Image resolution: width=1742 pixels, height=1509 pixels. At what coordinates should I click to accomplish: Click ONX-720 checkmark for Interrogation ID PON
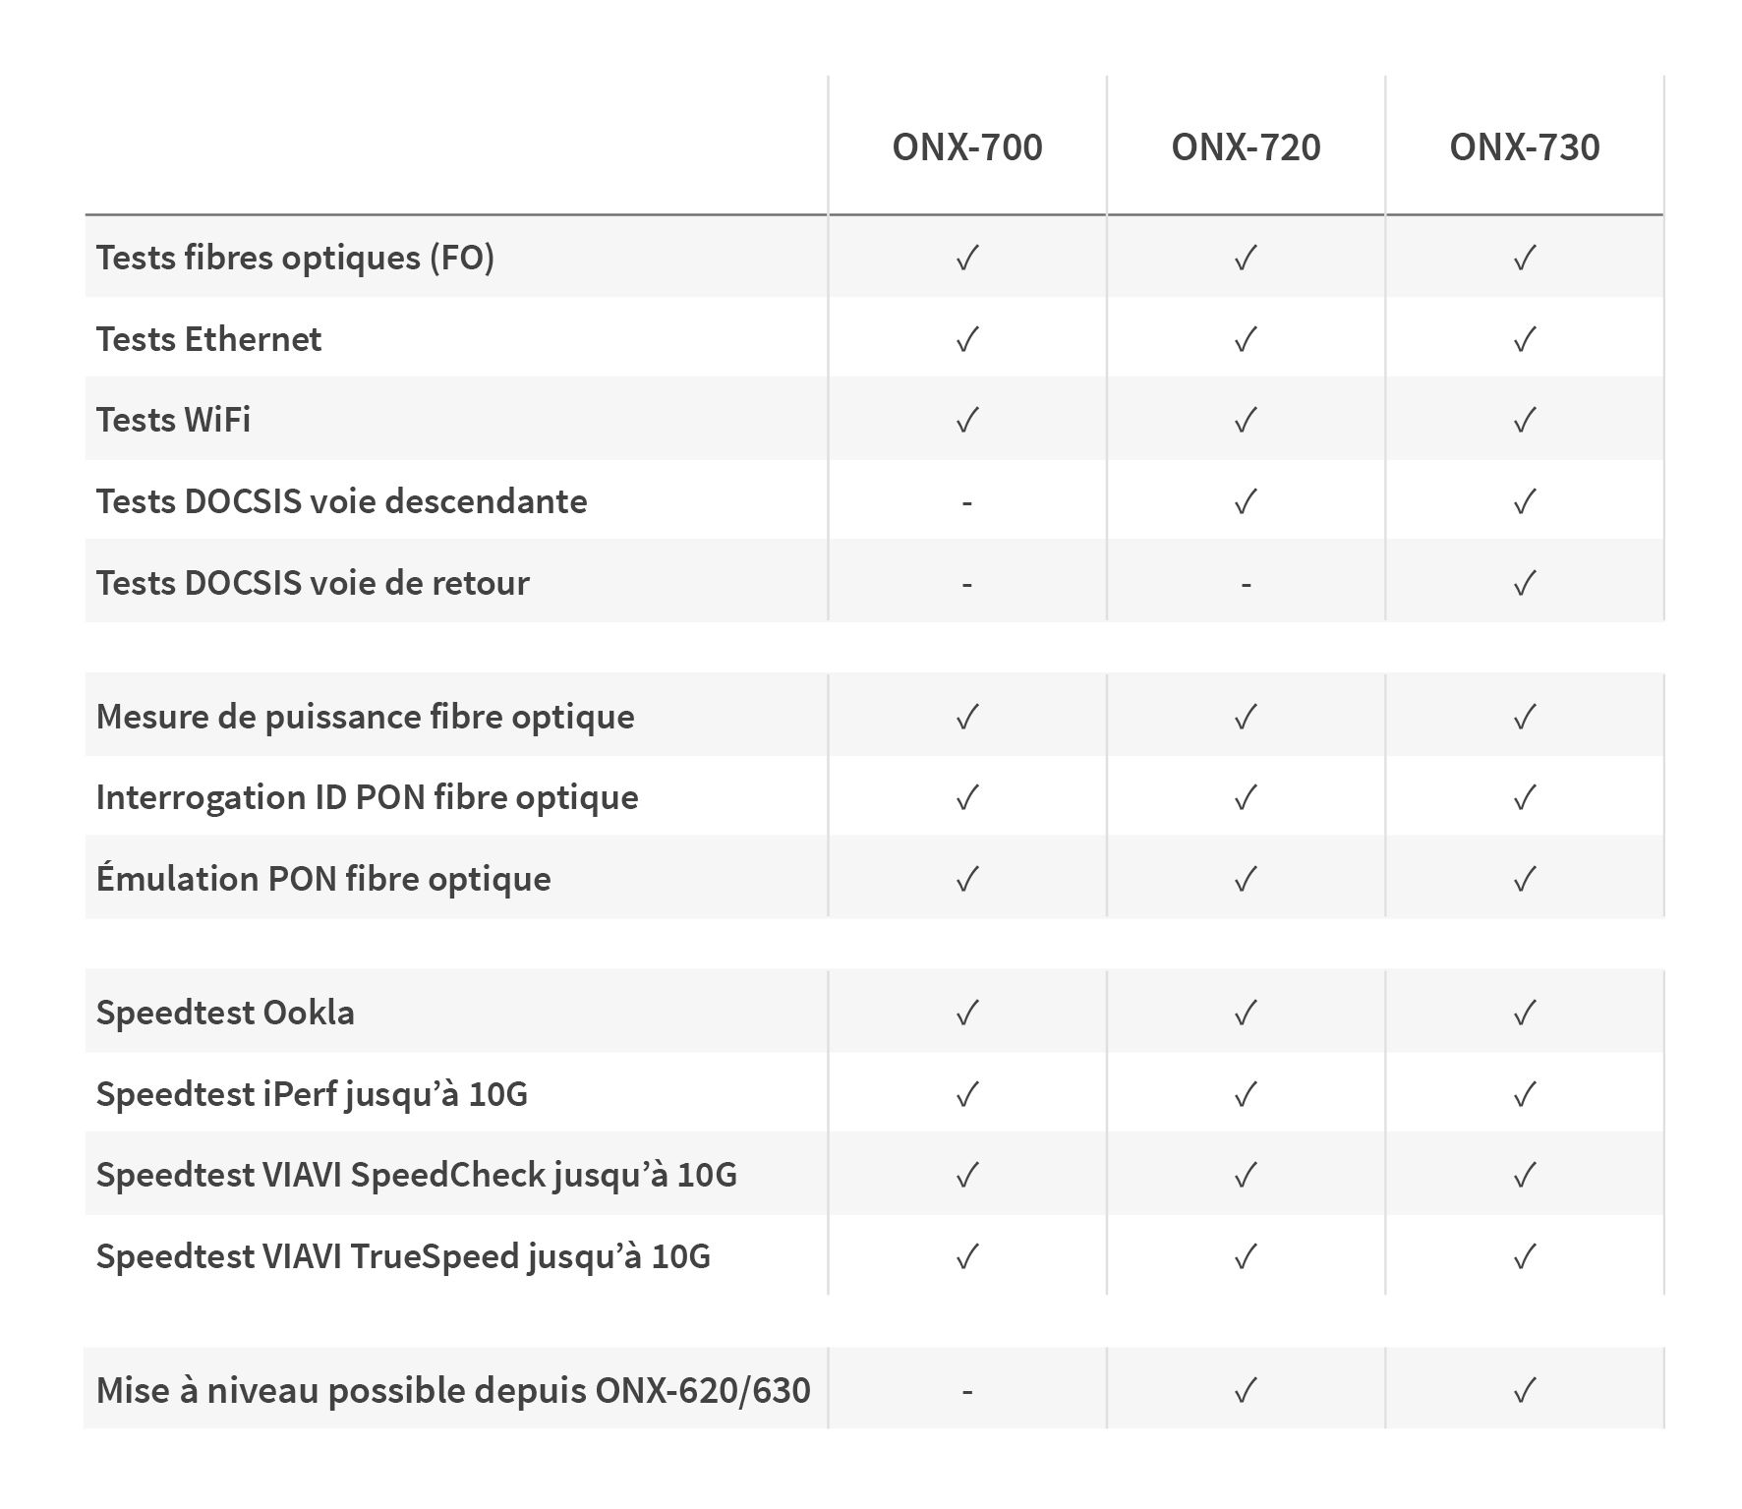[x=1246, y=797]
